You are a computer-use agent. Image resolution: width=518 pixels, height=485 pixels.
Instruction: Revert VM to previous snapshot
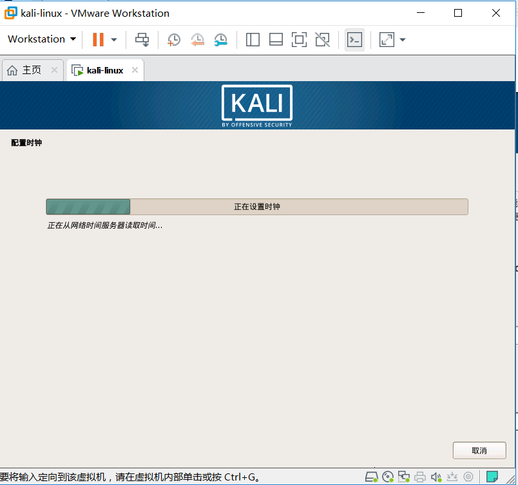tap(197, 40)
